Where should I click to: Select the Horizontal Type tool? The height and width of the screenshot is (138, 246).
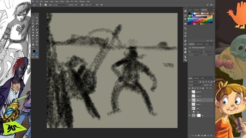click(37, 38)
